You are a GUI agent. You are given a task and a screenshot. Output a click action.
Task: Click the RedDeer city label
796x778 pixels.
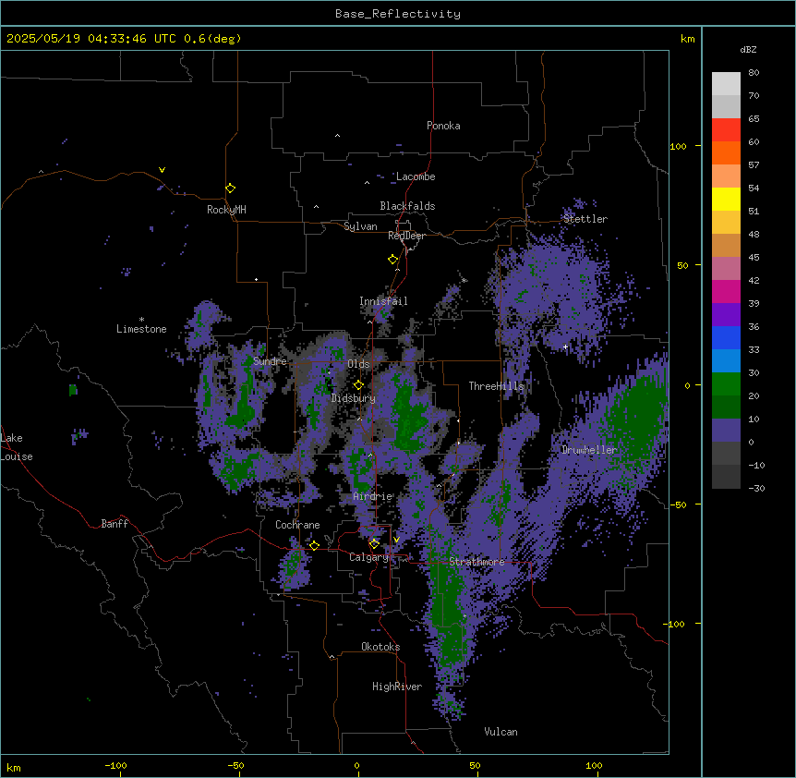point(406,236)
